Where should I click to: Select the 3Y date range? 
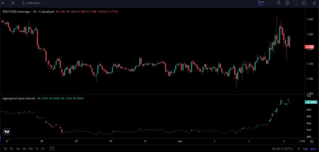[x=43, y=149]
